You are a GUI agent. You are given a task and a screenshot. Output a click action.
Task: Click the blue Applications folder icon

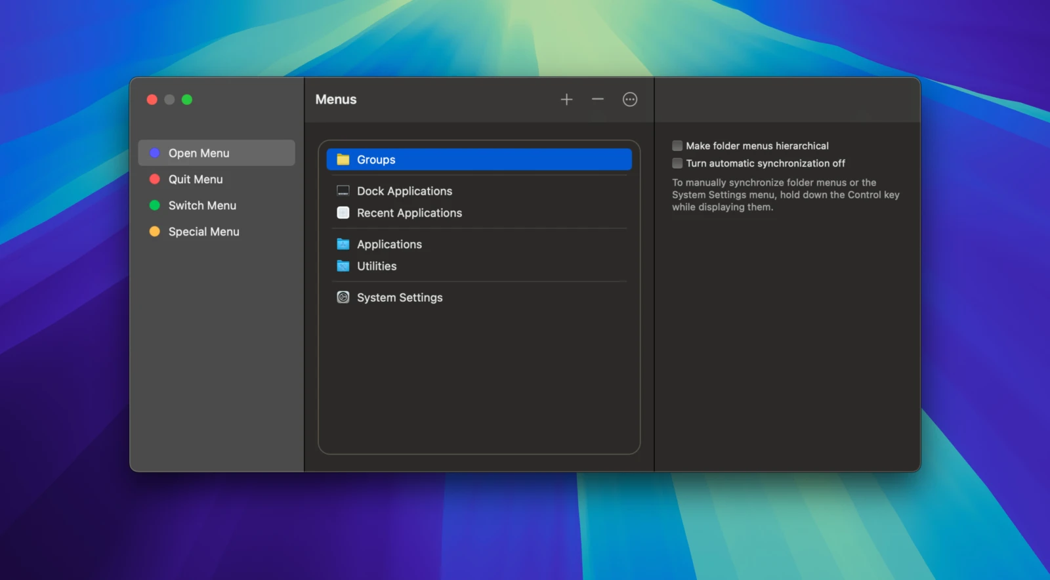point(343,244)
